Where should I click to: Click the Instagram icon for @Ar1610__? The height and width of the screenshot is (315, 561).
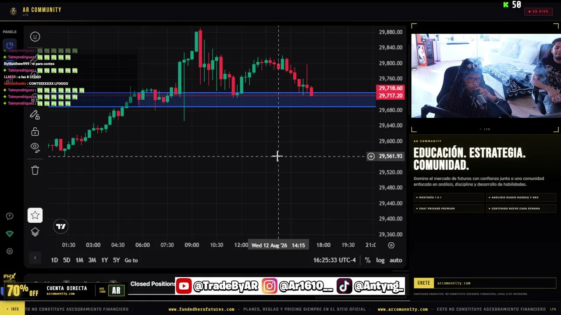pos(269,286)
